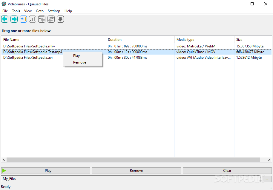The image size is (273, 190).
Task: Open the Help menu
Action: 68,11
